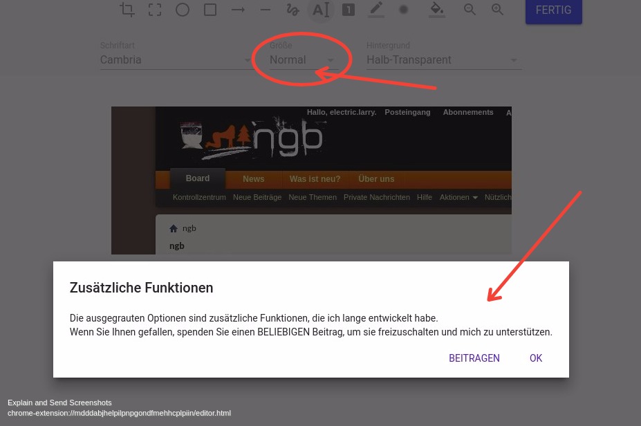641x426 pixels.
Task: Click BEITRAGEN in the dialog
Action: [x=474, y=358]
